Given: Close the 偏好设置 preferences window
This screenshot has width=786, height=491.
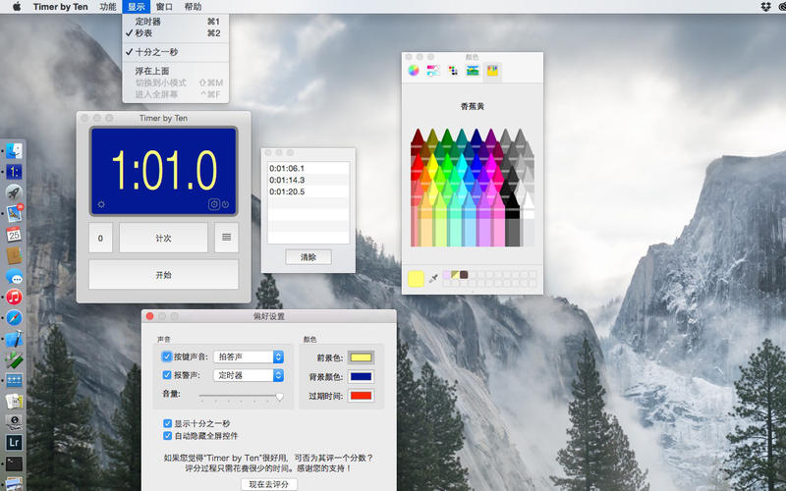Looking at the screenshot, I should (x=150, y=316).
